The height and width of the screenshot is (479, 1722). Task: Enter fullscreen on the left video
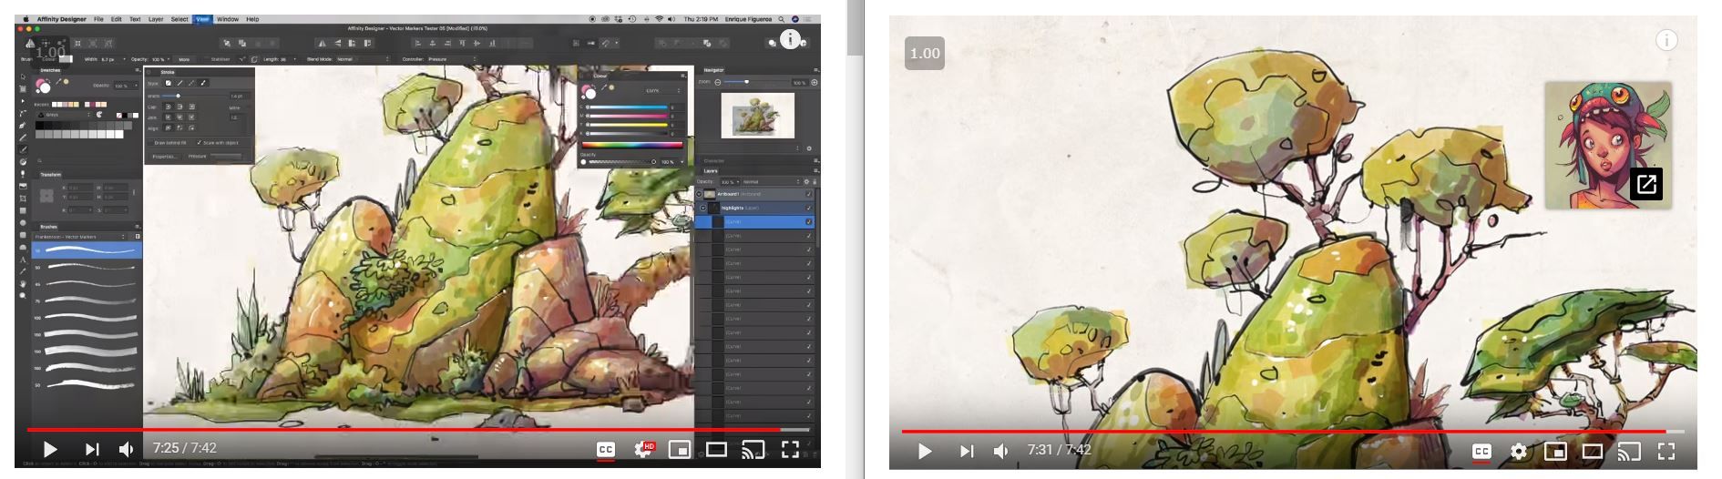click(790, 449)
